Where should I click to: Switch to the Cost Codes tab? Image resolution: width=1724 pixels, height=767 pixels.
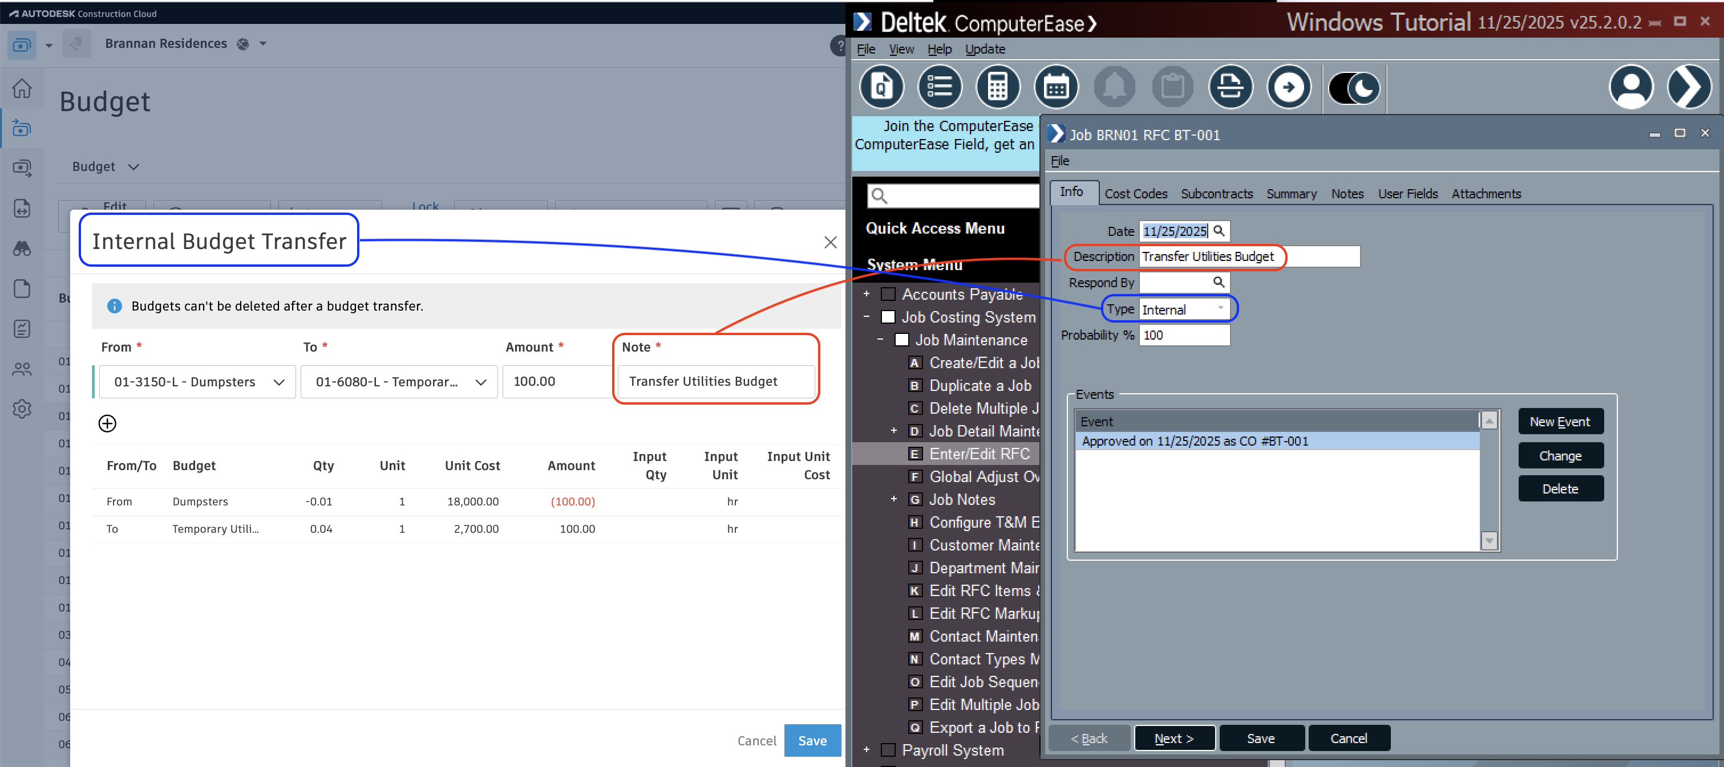click(1136, 193)
